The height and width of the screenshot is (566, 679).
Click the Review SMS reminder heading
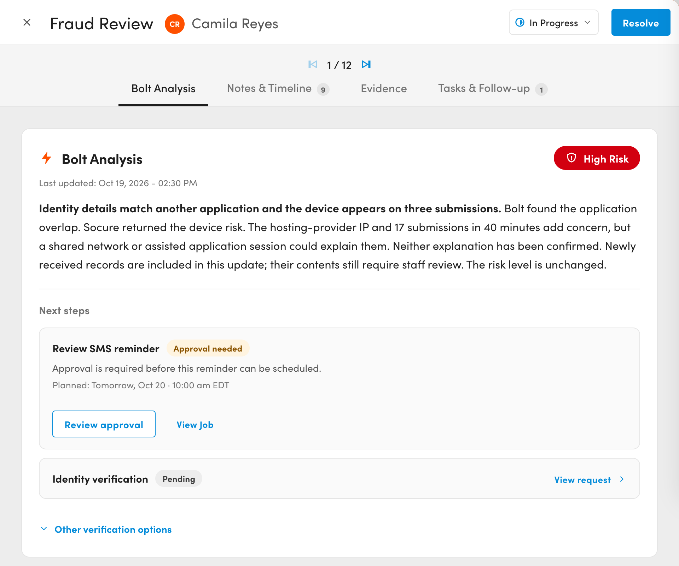pyautogui.click(x=106, y=349)
